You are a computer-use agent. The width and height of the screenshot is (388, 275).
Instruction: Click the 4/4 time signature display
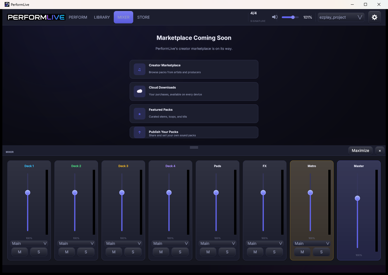(254, 13)
